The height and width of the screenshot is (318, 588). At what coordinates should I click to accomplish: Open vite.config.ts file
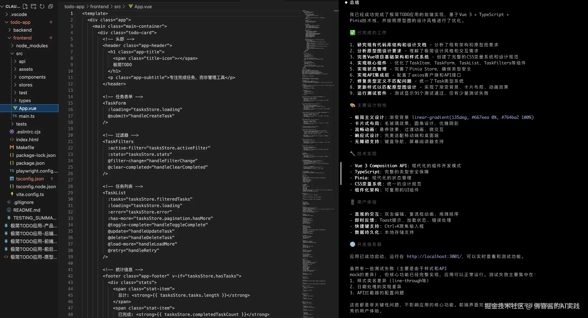pos(30,195)
